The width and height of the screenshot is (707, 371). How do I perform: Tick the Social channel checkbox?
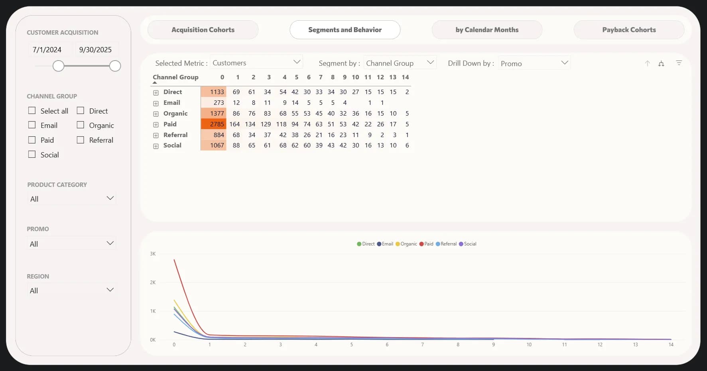point(32,154)
